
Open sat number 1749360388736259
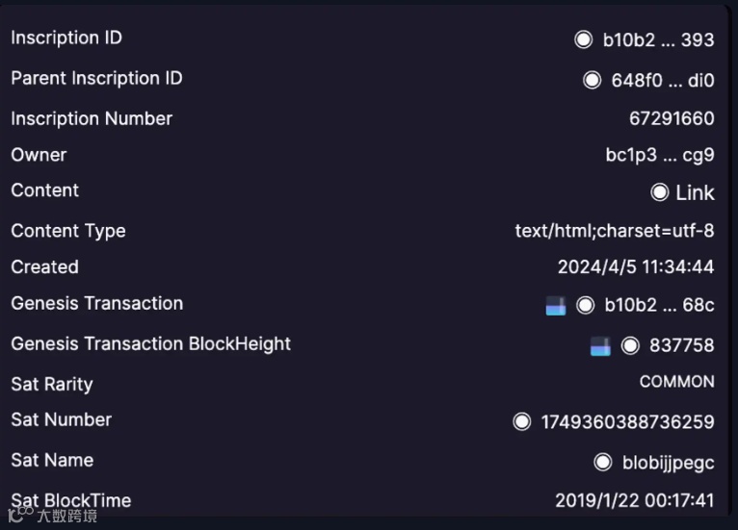click(627, 422)
